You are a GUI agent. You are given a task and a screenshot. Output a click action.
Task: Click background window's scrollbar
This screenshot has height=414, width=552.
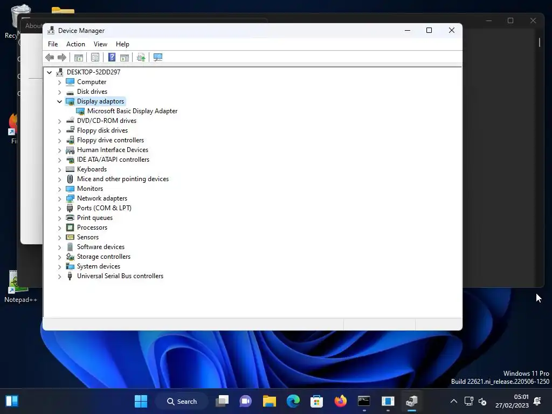point(539,42)
